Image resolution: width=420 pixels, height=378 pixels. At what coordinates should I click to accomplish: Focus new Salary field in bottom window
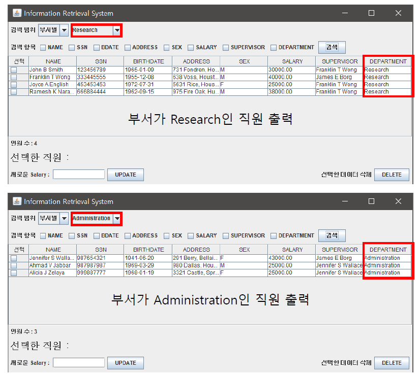click(79, 363)
